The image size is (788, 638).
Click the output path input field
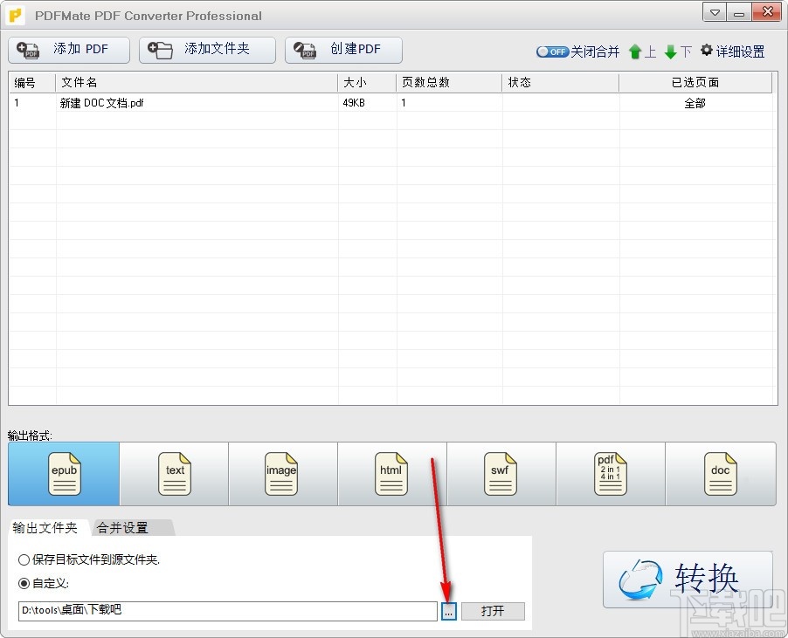click(228, 611)
